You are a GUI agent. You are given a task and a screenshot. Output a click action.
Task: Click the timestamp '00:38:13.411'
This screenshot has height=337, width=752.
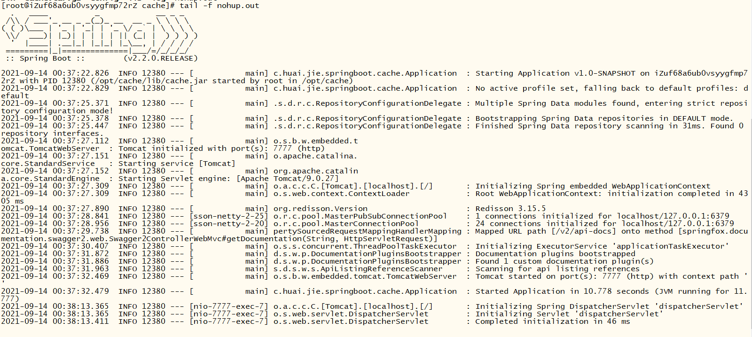pos(81,321)
